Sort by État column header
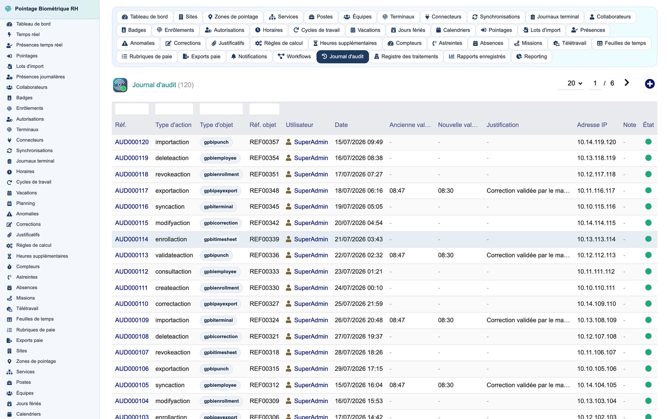The height and width of the screenshot is (419, 670). [x=648, y=125]
